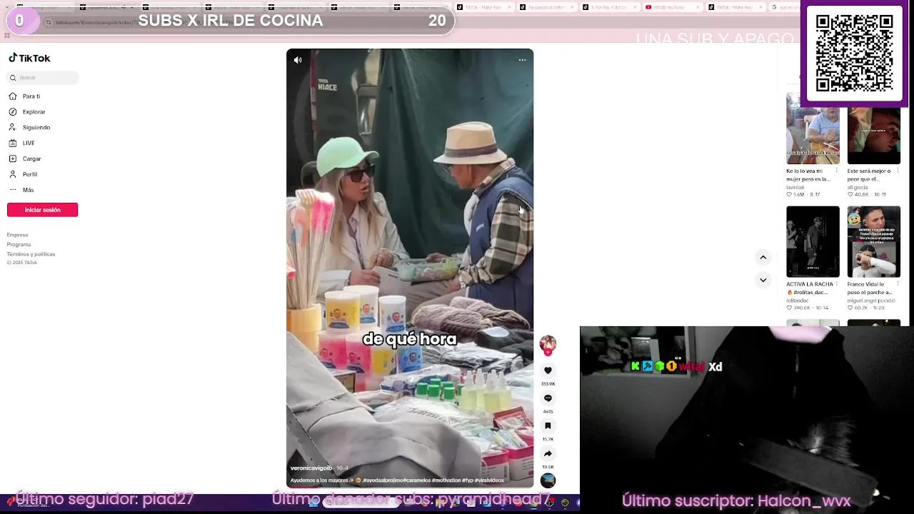The height and width of the screenshot is (514, 914).
Task: Share the video with the arrow icon
Action: pyautogui.click(x=548, y=454)
